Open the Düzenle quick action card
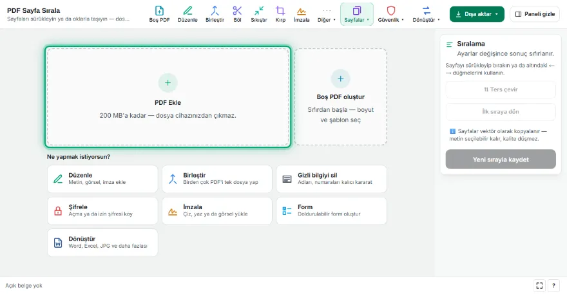Viewport: 567px width, 294px height. pos(102,179)
